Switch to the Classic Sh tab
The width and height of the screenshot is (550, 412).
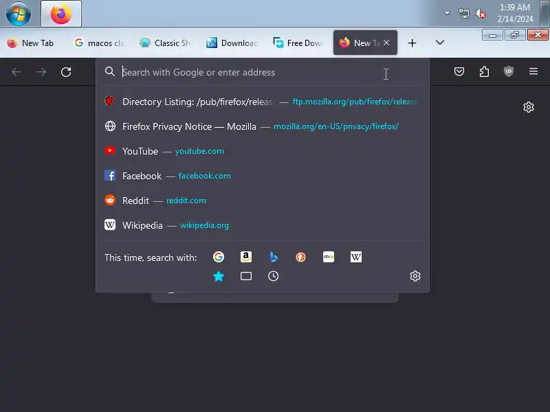(x=165, y=43)
